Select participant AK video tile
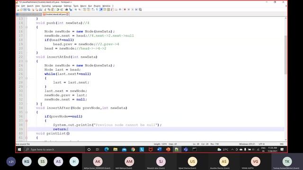This screenshot has width=303, height=170. point(98,161)
